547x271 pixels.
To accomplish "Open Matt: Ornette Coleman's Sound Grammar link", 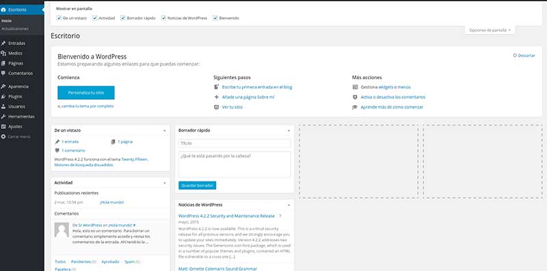I will [217, 269].
